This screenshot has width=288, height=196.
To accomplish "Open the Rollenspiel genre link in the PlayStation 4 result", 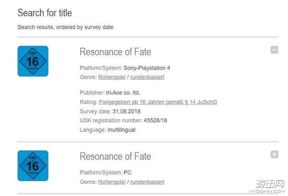I will click(x=113, y=77).
